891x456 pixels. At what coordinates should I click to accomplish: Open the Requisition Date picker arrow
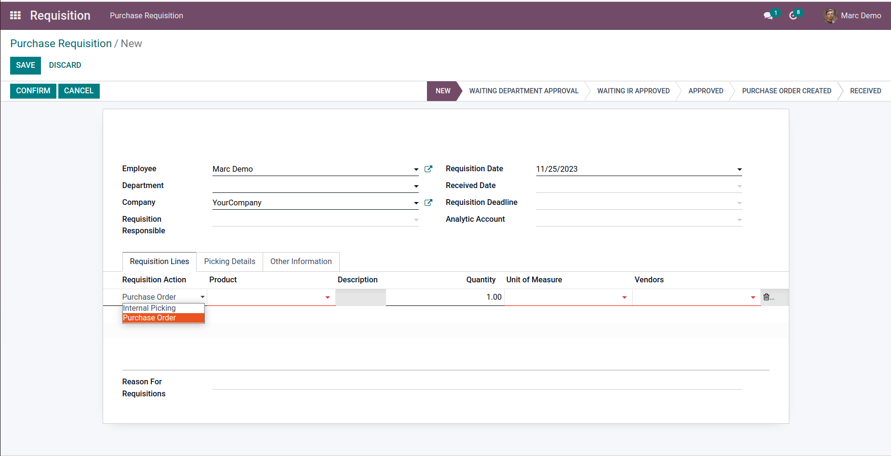(739, 169)
